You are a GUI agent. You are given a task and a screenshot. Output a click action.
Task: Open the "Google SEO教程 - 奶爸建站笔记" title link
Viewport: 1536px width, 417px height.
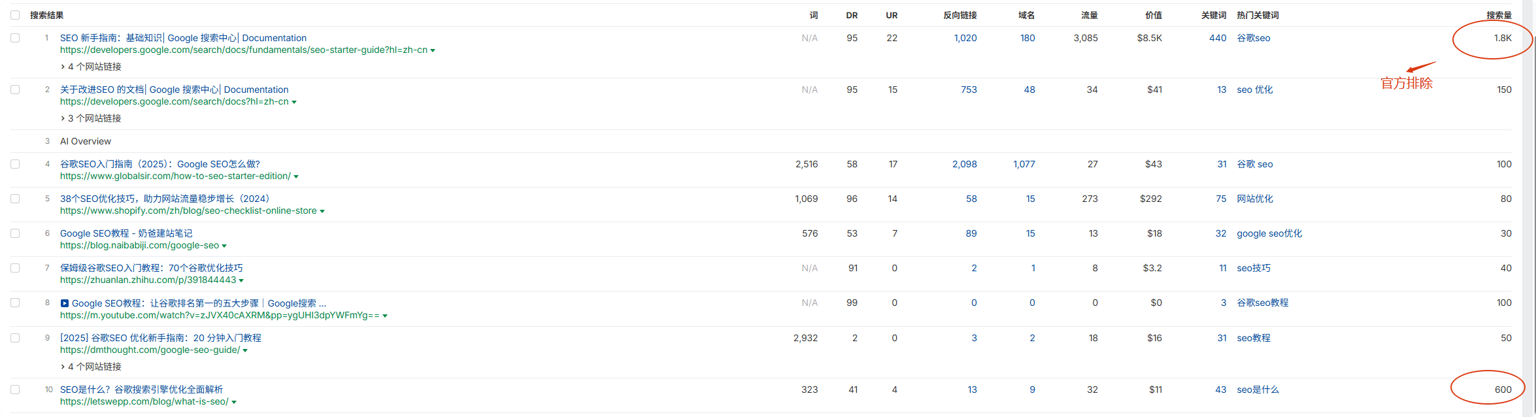(x=126, y=233)
